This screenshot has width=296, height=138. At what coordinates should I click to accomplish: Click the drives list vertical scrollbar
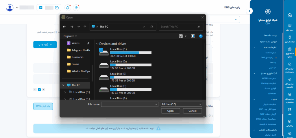click(204, 62)
